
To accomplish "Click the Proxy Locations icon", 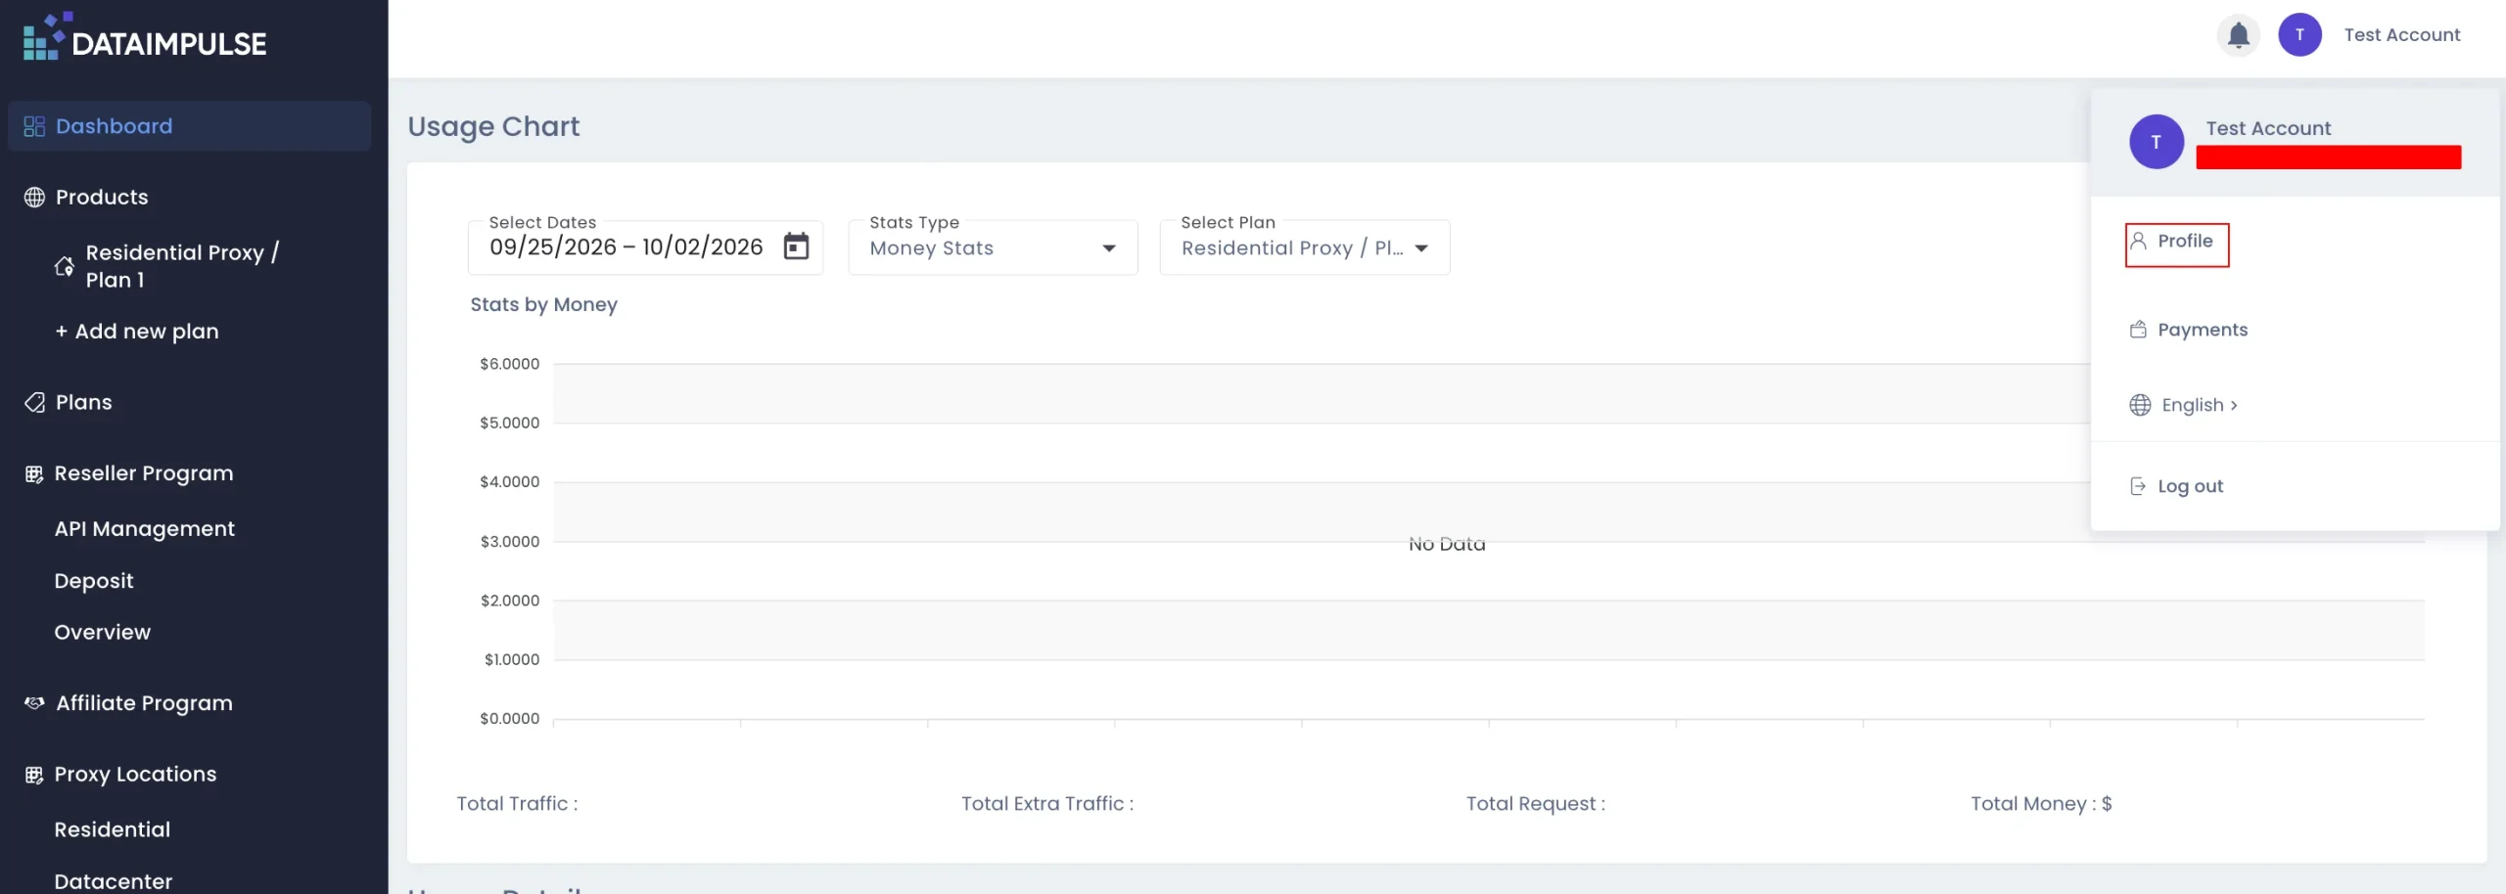I will (34, 775).
